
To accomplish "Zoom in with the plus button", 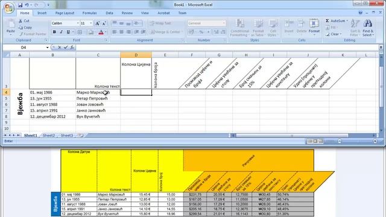I will point(375,141).
